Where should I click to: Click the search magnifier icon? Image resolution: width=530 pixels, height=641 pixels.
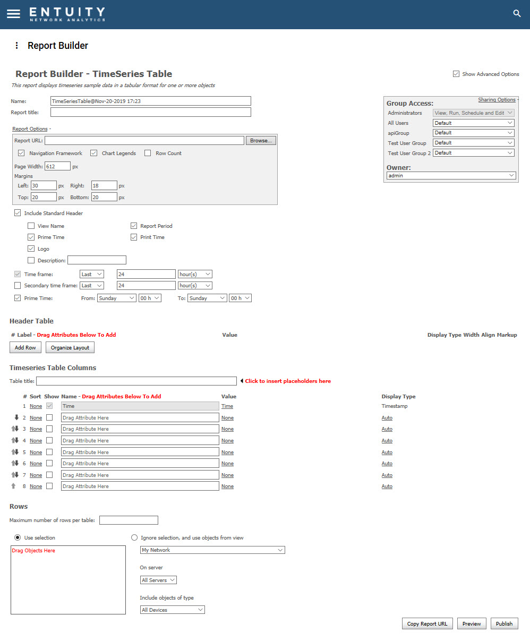(x=517, y=13)
